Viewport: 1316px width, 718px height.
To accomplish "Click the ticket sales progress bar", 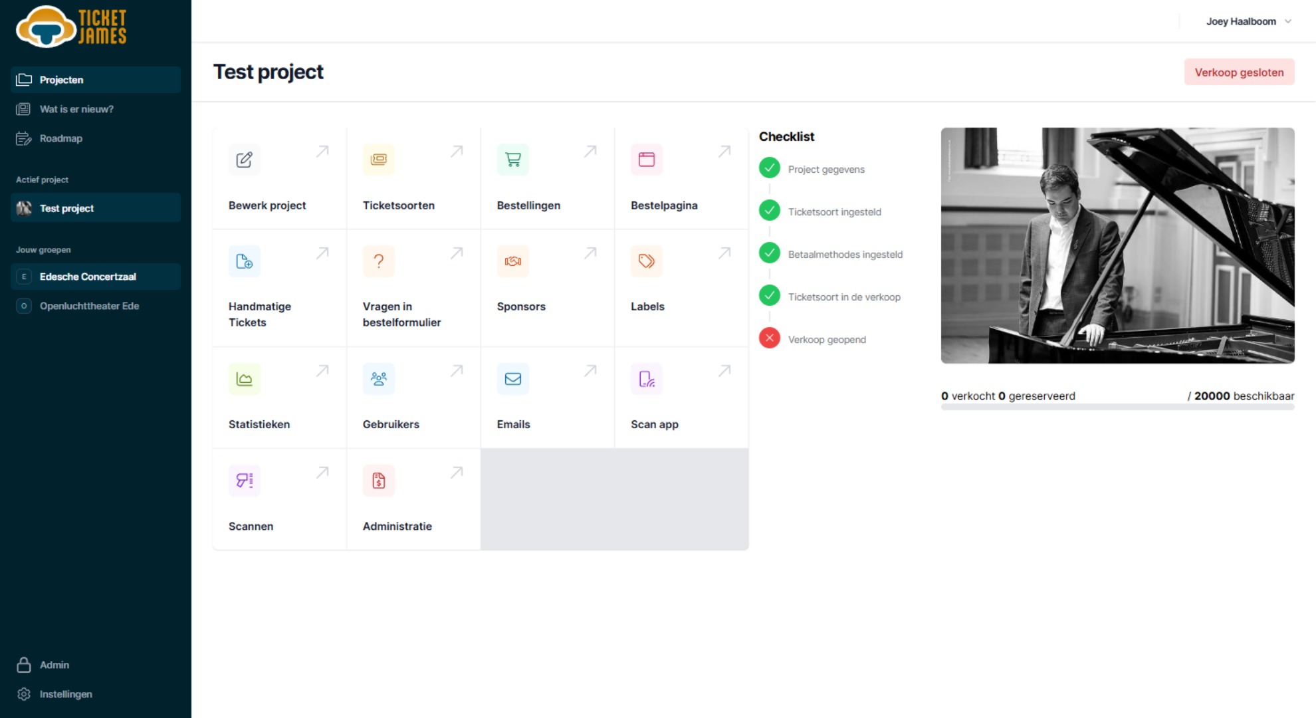I will tap(1118, 407).
